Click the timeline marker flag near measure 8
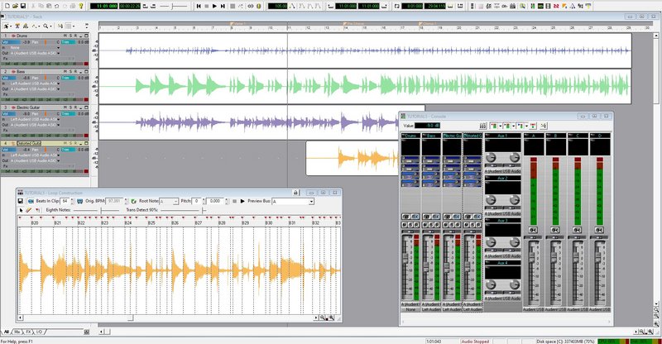Screen dimensions: 662x344 [232, 24]
